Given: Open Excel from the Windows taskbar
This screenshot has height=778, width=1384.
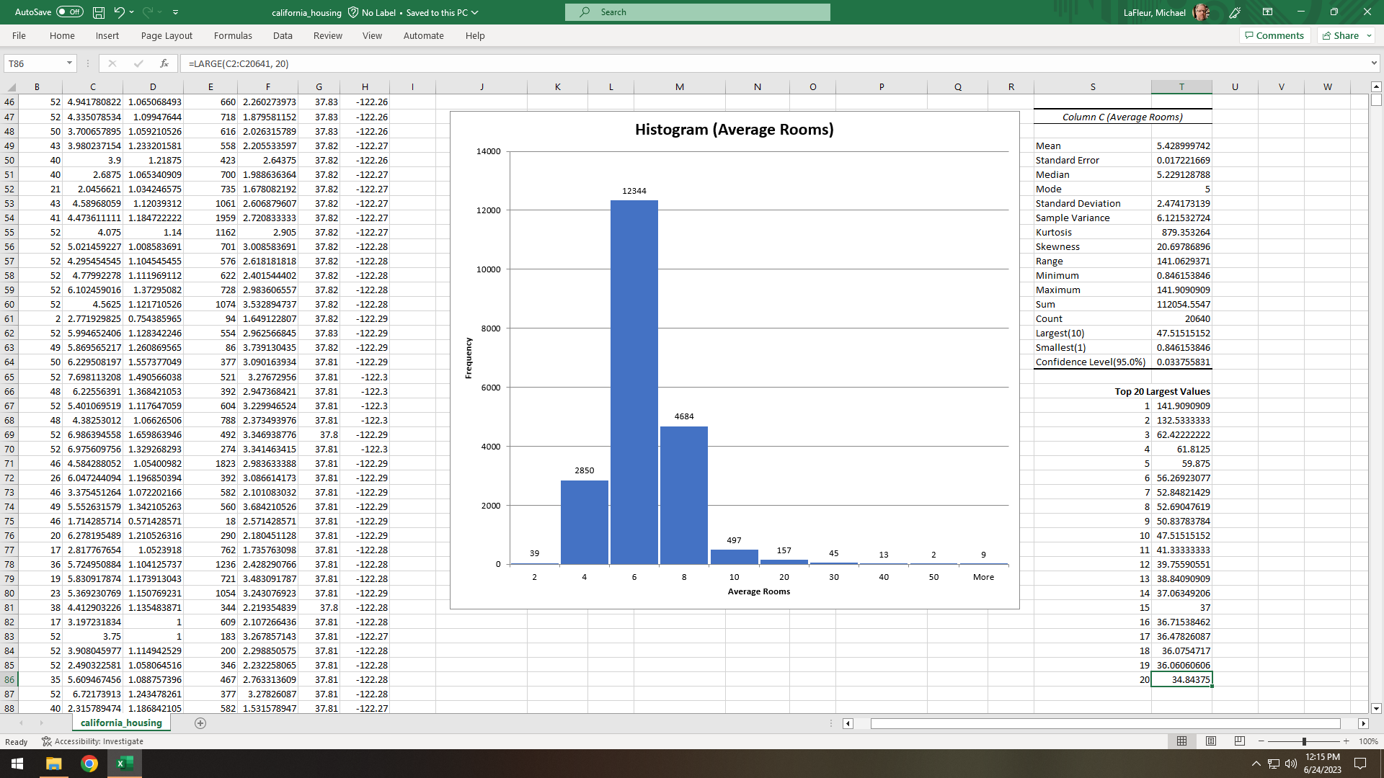Looking at the screenshot, I should tap(125, 764).
